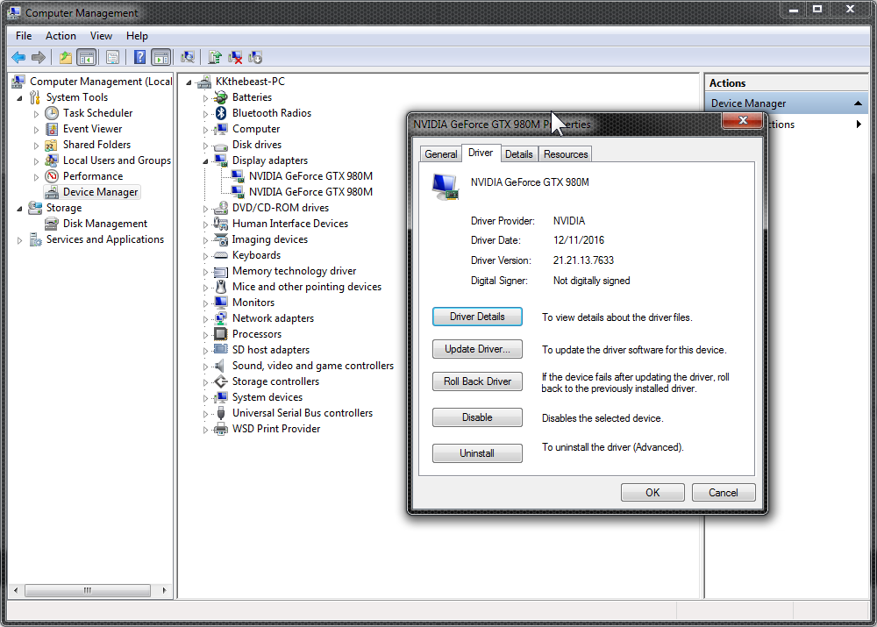Collapse the Device Manager actions section arrow
This screenshot has height=627, width=877.
point(858,103)
